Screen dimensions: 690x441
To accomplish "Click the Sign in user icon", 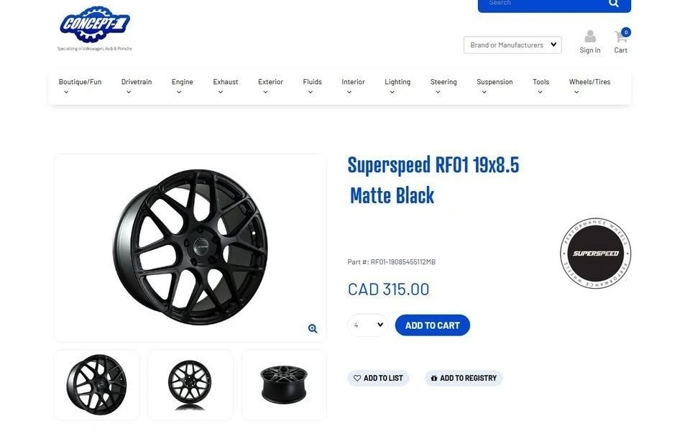I will (x=590, y=36).
